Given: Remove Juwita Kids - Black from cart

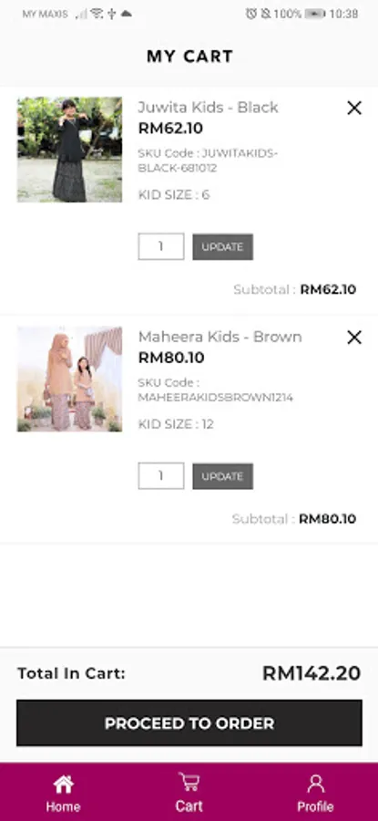Looking at the screenshot, I should pos(354,108).
